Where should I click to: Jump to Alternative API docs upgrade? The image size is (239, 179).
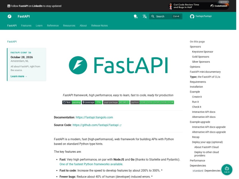pyautogui.click(x=209, y=132)
